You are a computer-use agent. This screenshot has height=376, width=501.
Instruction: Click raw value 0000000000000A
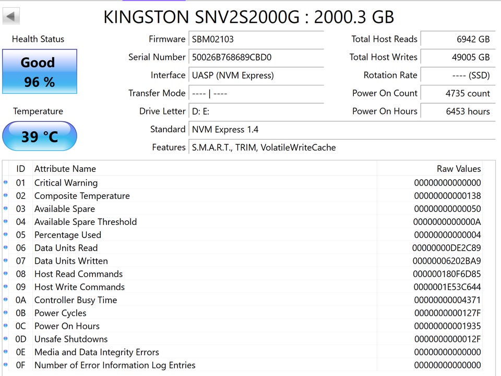[x=447, y=222]
